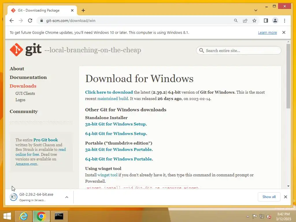Open GUI Clients page
This screenshot has width=296, height=222.
(x=25, y=93)
